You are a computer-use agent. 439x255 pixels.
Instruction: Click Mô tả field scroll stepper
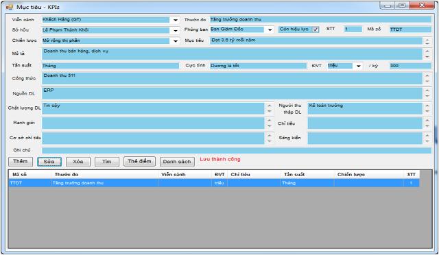click(427, 53)
